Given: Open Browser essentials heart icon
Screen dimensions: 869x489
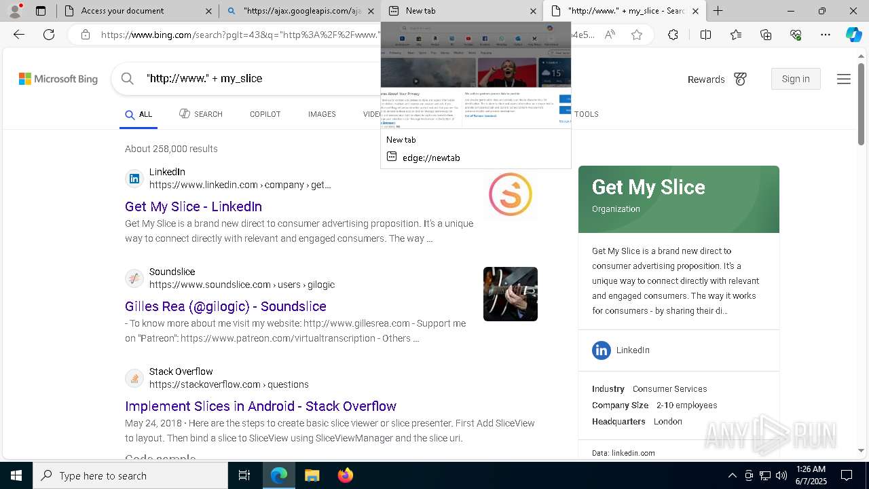Looking at the screenshot, I should 796,35.
